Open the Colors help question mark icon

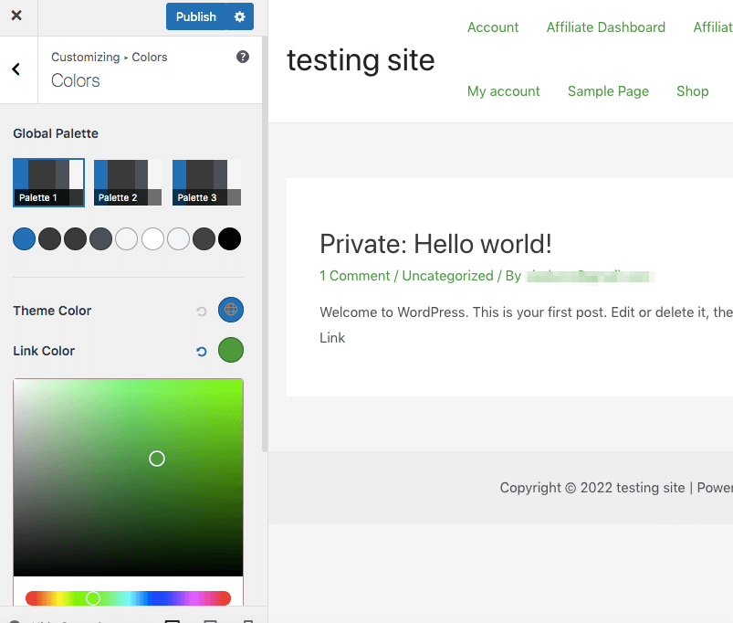(243, 57)
